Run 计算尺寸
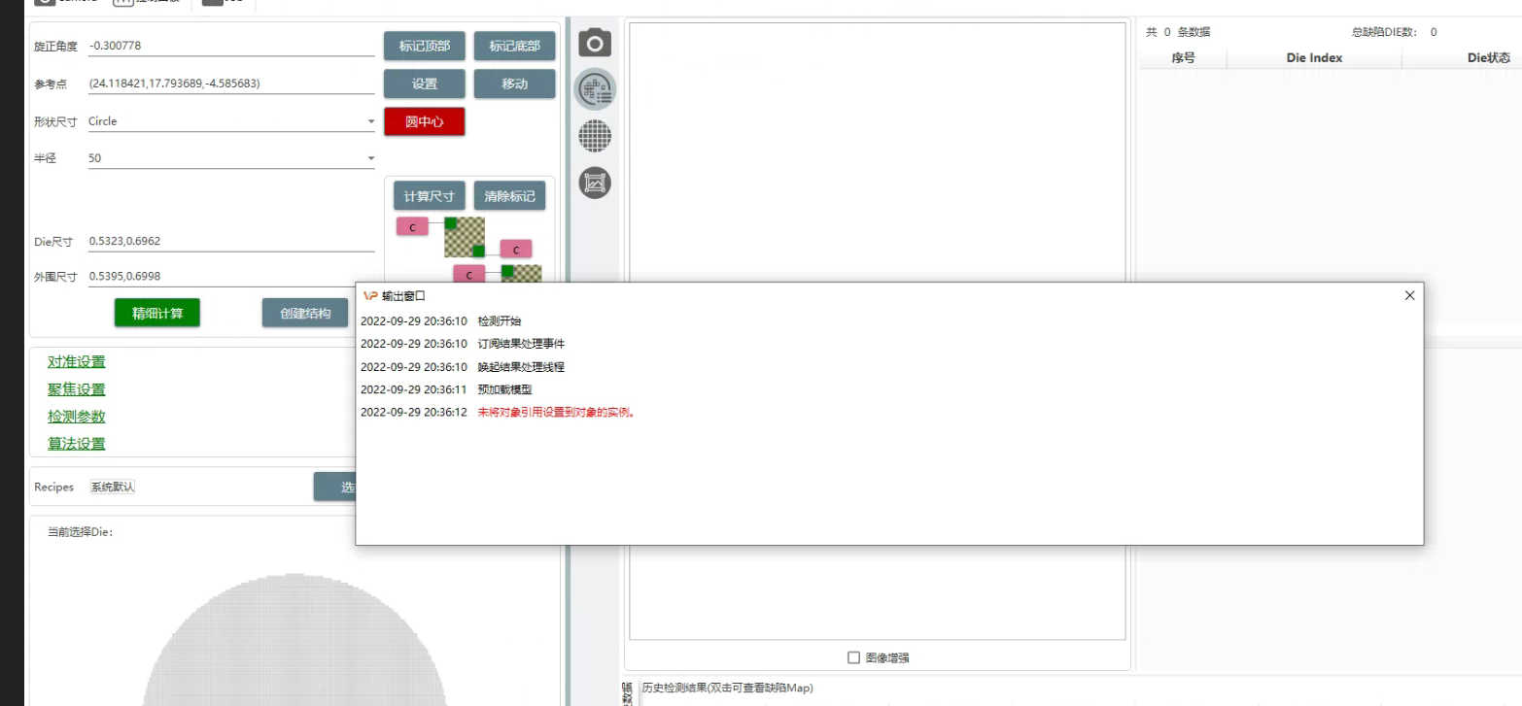The width and height of the screenshot is (1522, 706). point(429,195)
